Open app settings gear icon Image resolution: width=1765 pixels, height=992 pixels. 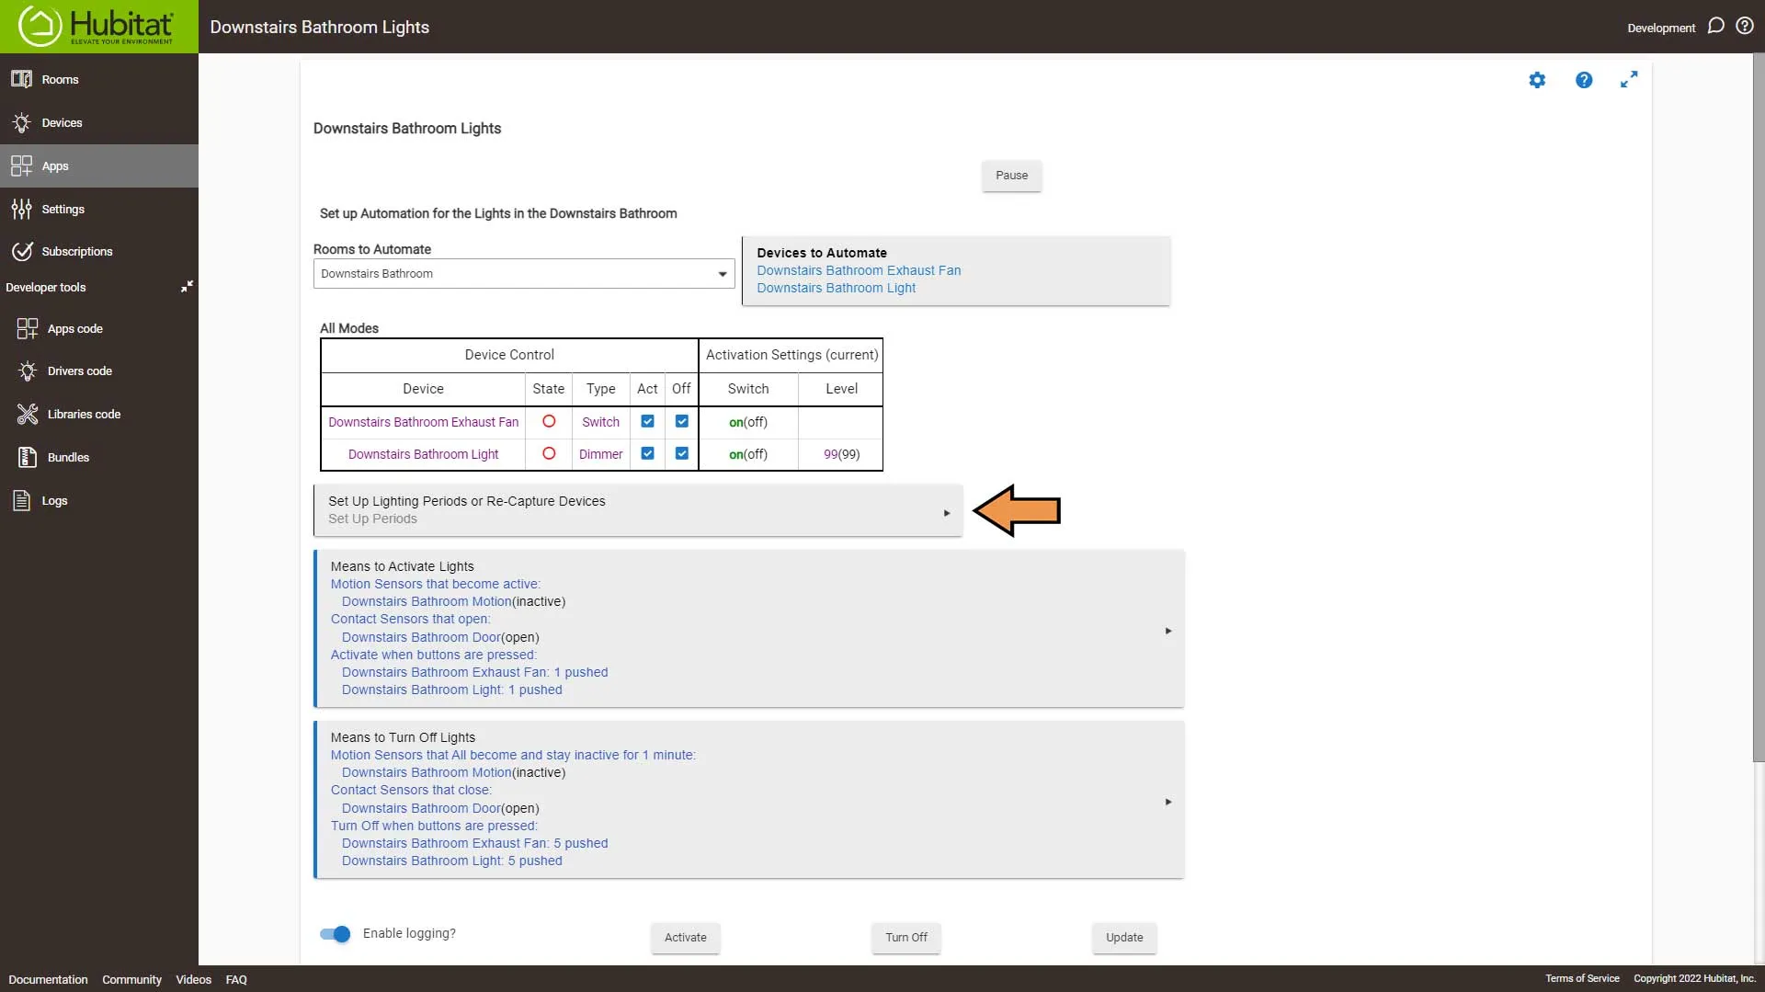1537,80
